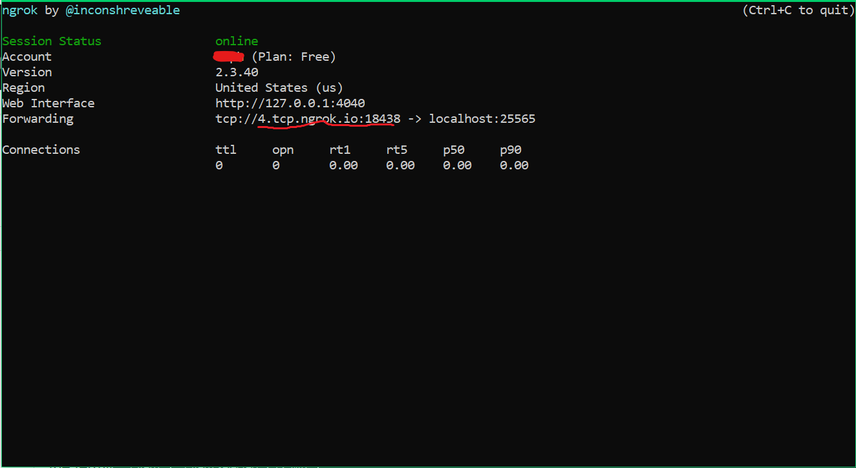Screen dimensions: 856x468
Task: Click the http://127.0.0.1:4040 web interface URL
Action: click(290, 103)
